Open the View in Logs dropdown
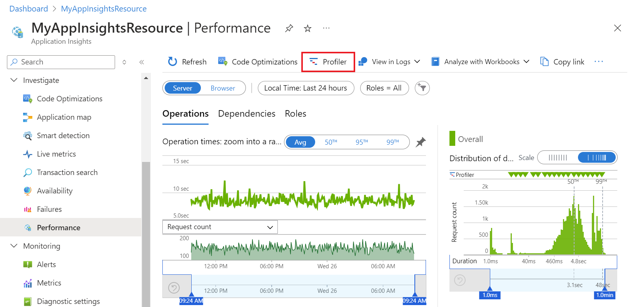The height and width of the screenshot is (307, 628). [x=389, y=62]
